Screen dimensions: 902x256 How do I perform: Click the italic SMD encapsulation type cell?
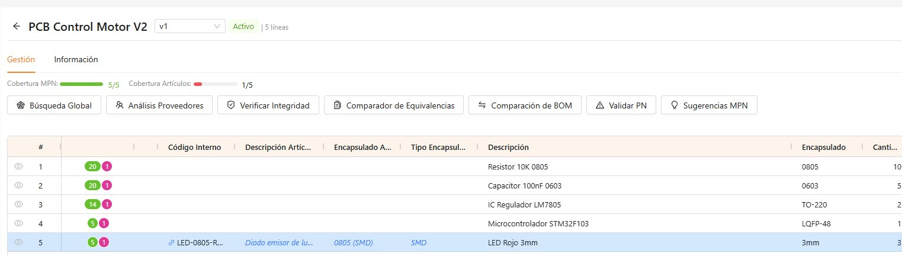point(419,242)
